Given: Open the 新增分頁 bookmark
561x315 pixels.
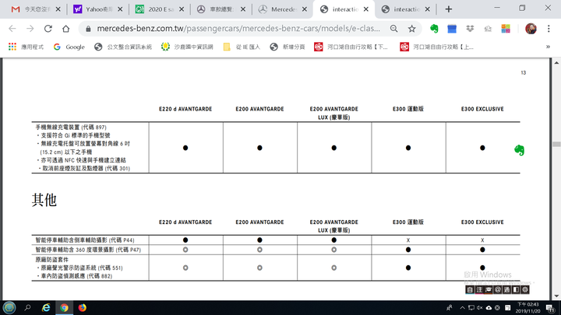Looking at the screenshot, I should coord(288,47).
